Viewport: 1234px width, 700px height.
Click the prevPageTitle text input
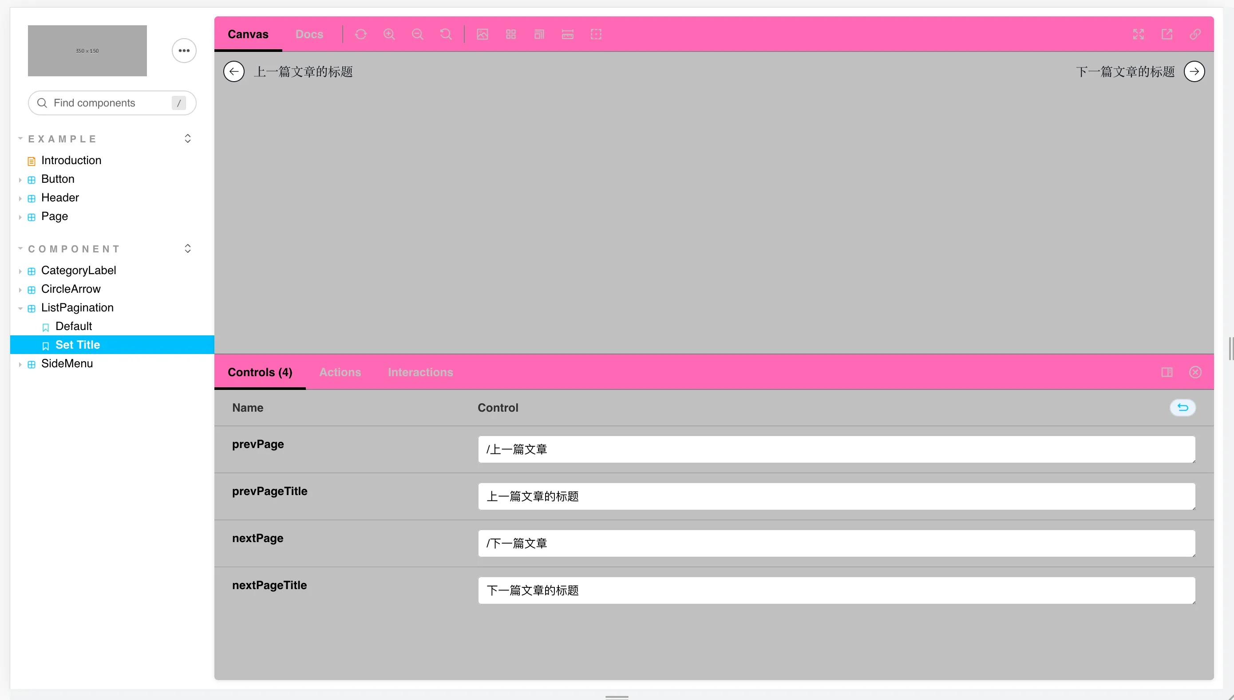pos(836,496)
